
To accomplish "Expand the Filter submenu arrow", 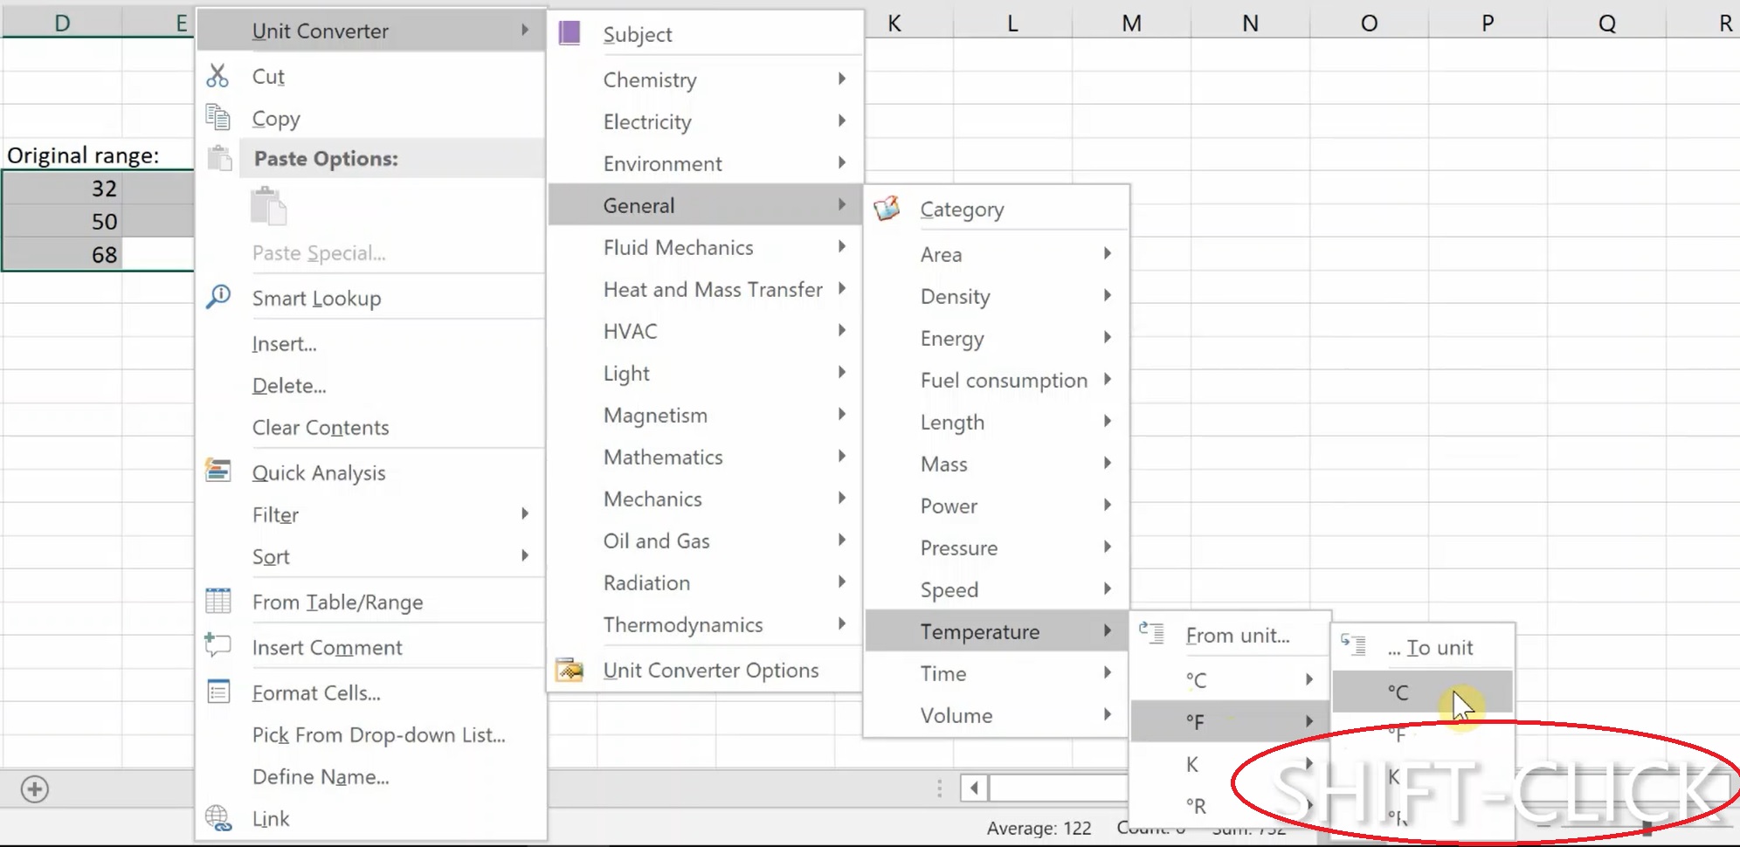I will click(x=525, y=514).
